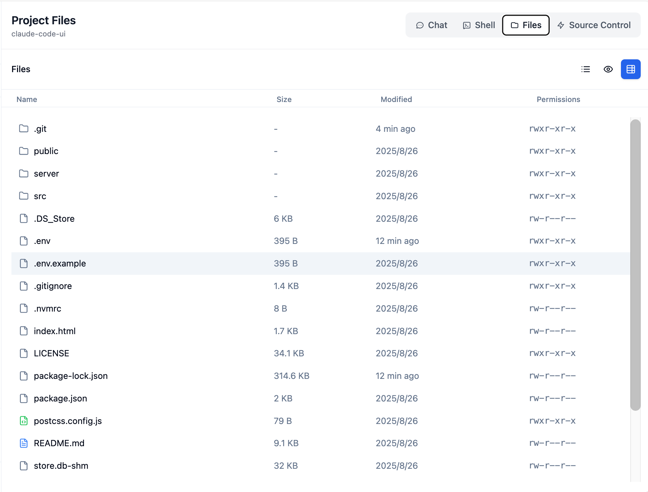
Task: Switch to simple list view icon
Action: pos(586,69)
